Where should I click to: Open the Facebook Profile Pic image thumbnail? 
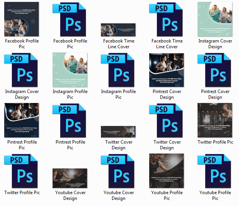point(22,19)
